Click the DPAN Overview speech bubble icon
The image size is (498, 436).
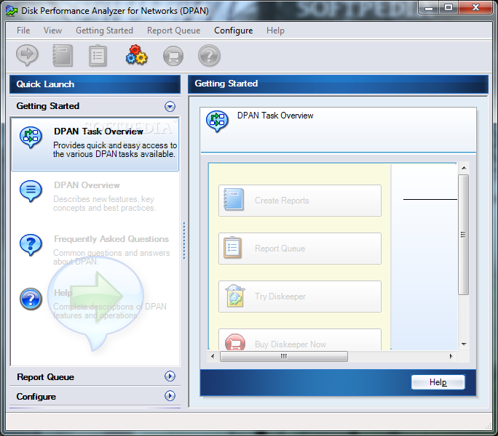click(31, 191)
